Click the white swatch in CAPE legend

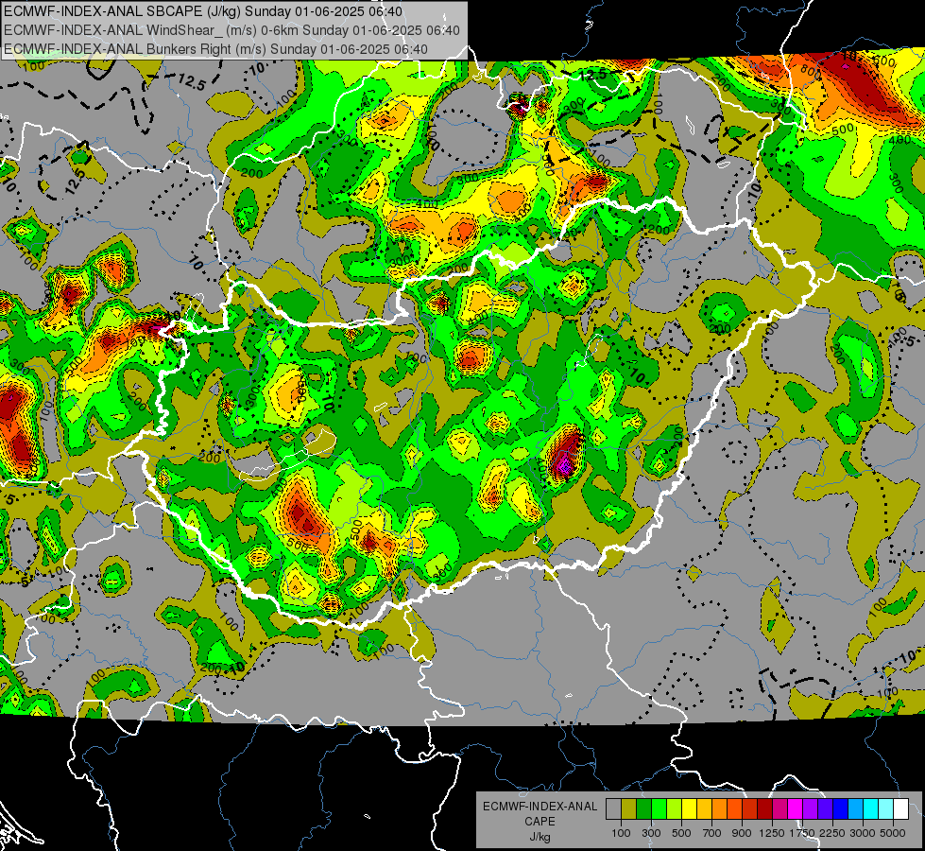click(x=900, y=808)
